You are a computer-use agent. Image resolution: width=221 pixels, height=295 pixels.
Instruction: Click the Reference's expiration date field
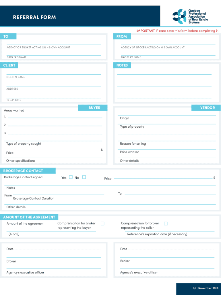[x=168, y=230]
